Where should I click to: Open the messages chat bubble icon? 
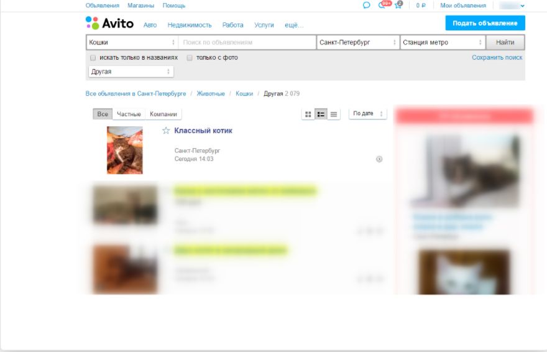(x=366, y=5)
